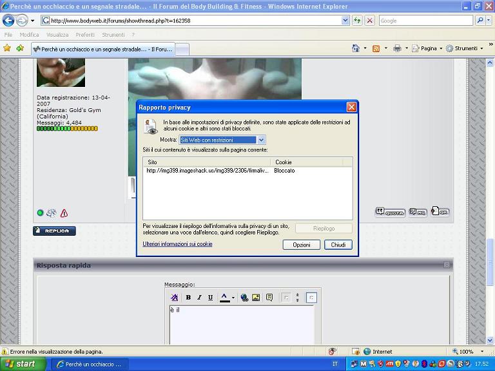Click the report post warning icon

click(64, 213)
